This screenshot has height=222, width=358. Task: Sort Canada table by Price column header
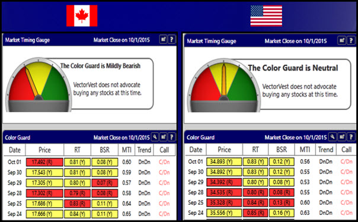[44, 150]
